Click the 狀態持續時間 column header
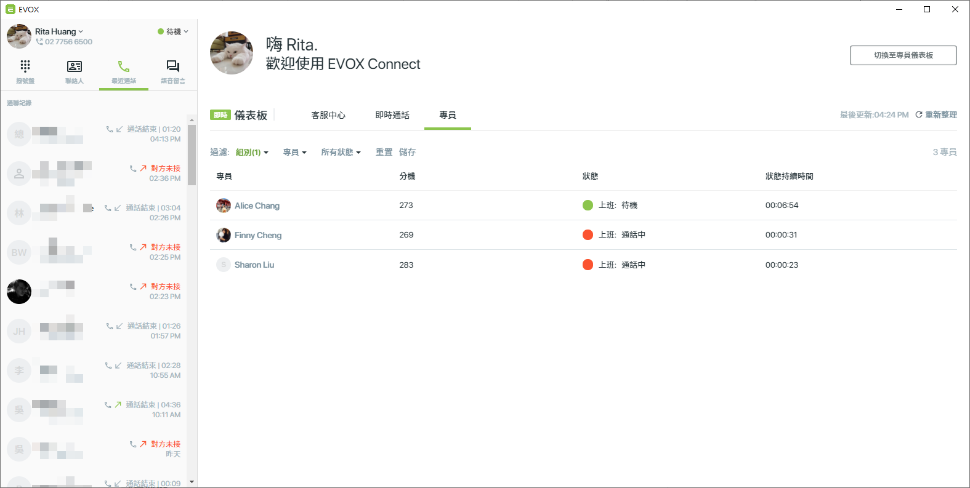Image resolution: width=970 pixels, height=488 pixels. (790, 177)
